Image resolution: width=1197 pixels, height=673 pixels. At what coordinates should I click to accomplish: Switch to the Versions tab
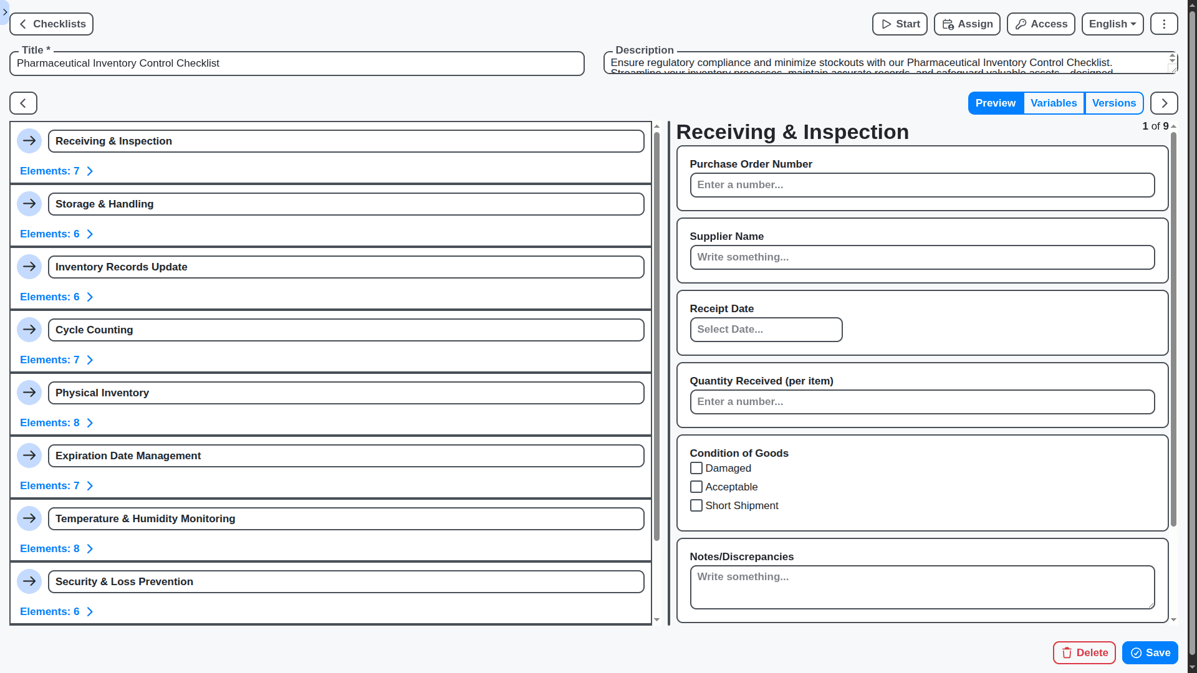[x=1114, y=103]
